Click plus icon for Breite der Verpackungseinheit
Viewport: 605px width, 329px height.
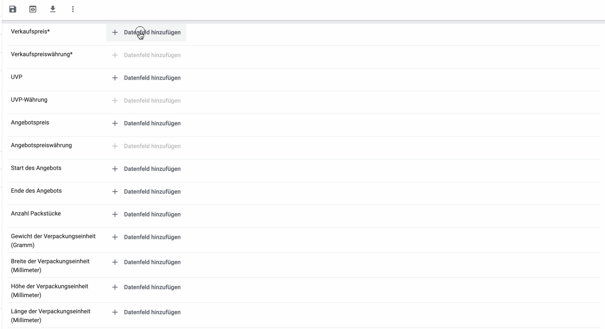[x=115, y=262]
